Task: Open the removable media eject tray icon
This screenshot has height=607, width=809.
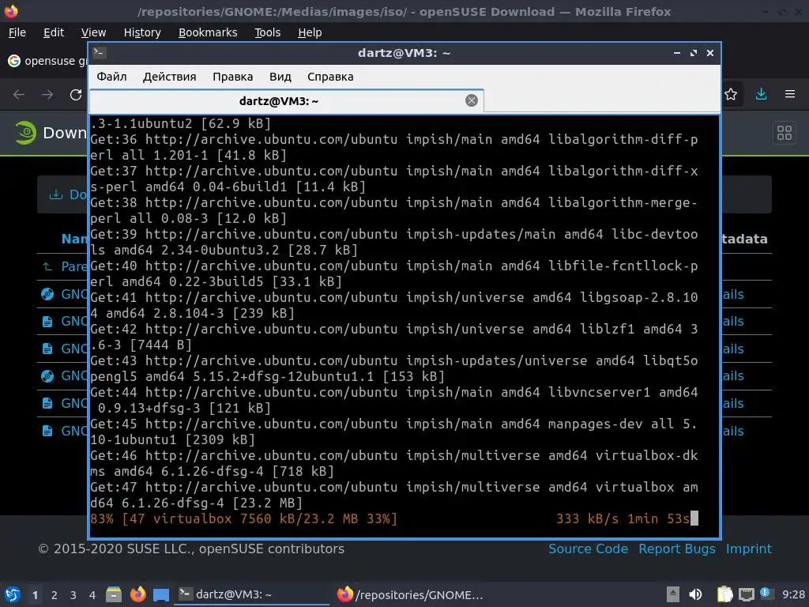Action: [673, 594]
